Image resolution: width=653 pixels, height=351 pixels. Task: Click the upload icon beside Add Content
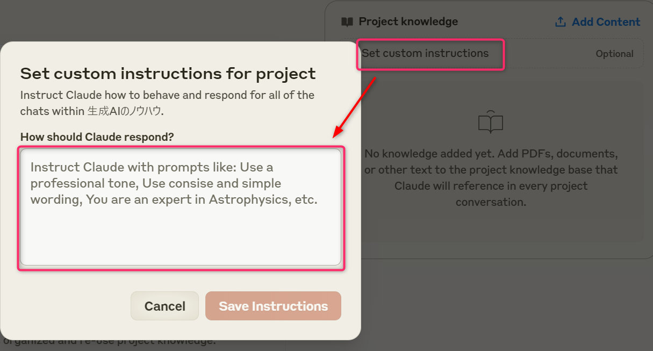tap(561, 22)
